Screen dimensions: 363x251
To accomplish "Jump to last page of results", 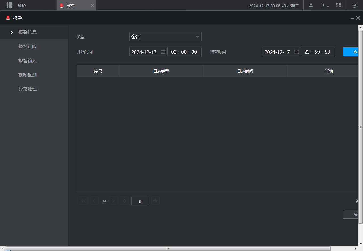I will pyautogui.click(x=124, y=201).
